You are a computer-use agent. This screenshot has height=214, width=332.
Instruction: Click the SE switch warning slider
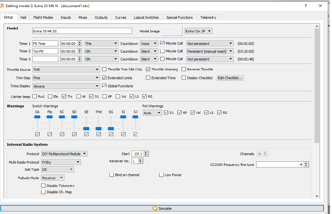86,128
